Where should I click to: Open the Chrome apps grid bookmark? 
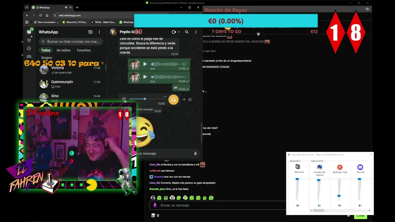tap(27, 22)
